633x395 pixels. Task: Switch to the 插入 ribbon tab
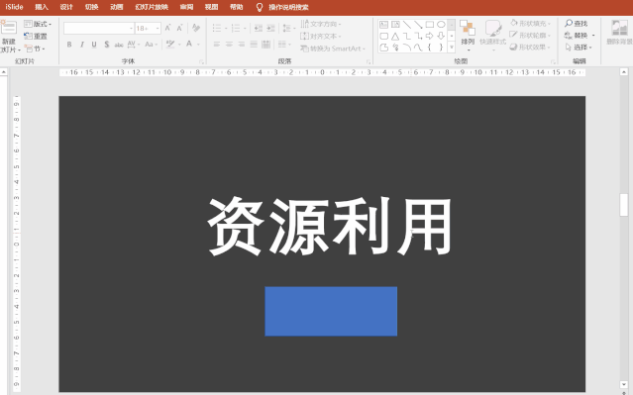[42, 7]
